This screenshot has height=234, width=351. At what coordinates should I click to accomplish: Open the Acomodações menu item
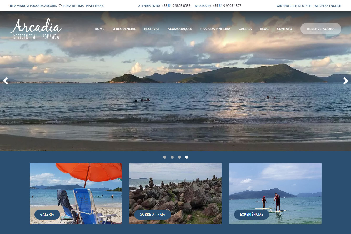point(180,29)
